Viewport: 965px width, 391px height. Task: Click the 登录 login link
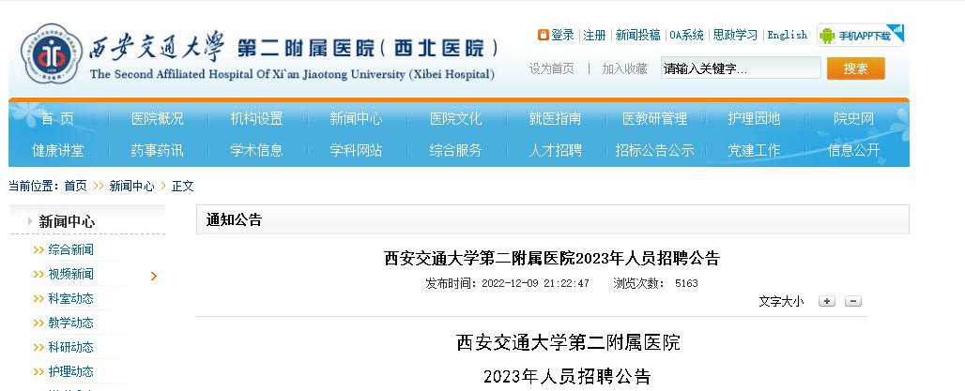562,35
